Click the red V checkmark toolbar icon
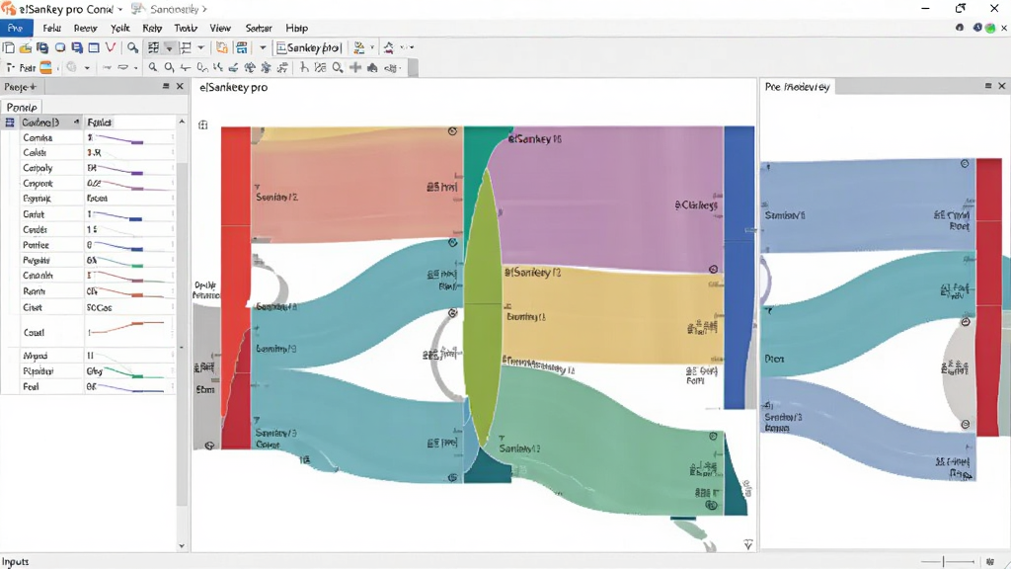The height and width of the screenshot is (569, 1011). 111,47
